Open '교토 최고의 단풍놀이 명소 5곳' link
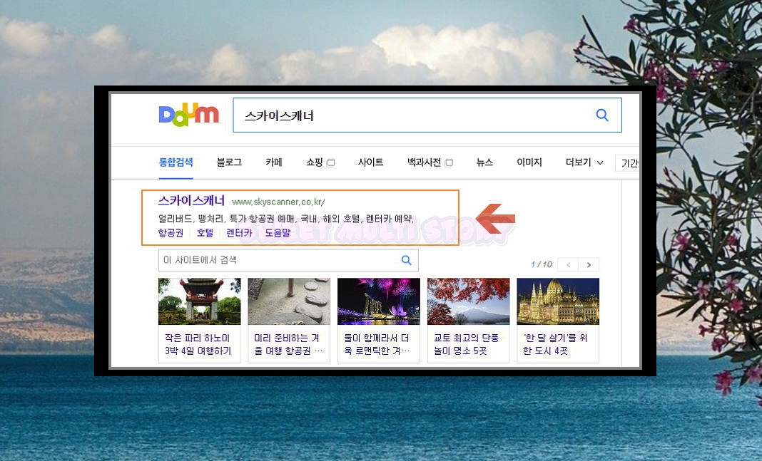This screenshot has height=461, width=762. (x=466, y=344)
